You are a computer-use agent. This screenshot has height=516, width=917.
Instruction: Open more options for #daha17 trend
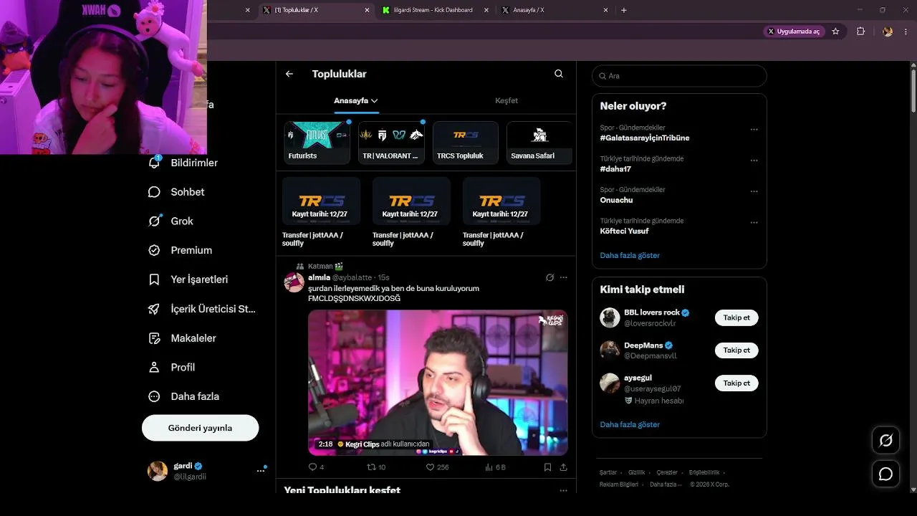(x=754, y=161)
